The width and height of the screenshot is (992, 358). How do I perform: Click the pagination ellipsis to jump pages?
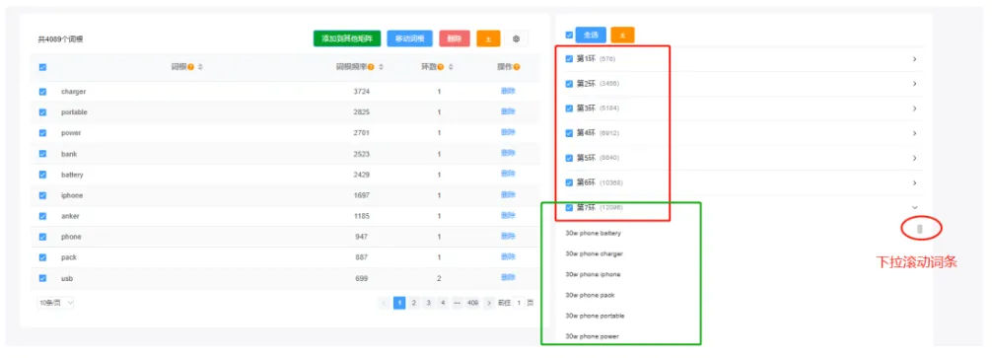point(458,303)
